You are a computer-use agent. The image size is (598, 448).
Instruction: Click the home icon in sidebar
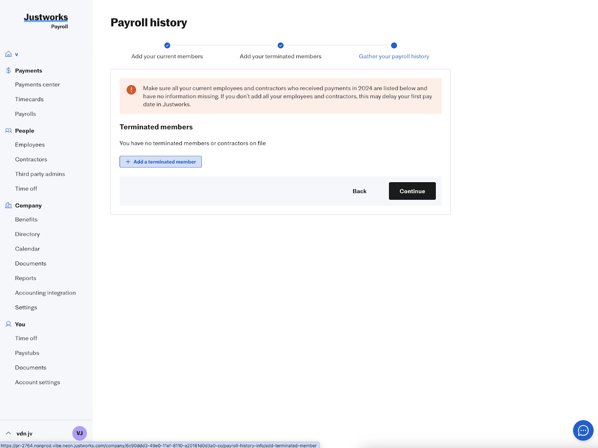pyautogui.click(x=8, y=54)
